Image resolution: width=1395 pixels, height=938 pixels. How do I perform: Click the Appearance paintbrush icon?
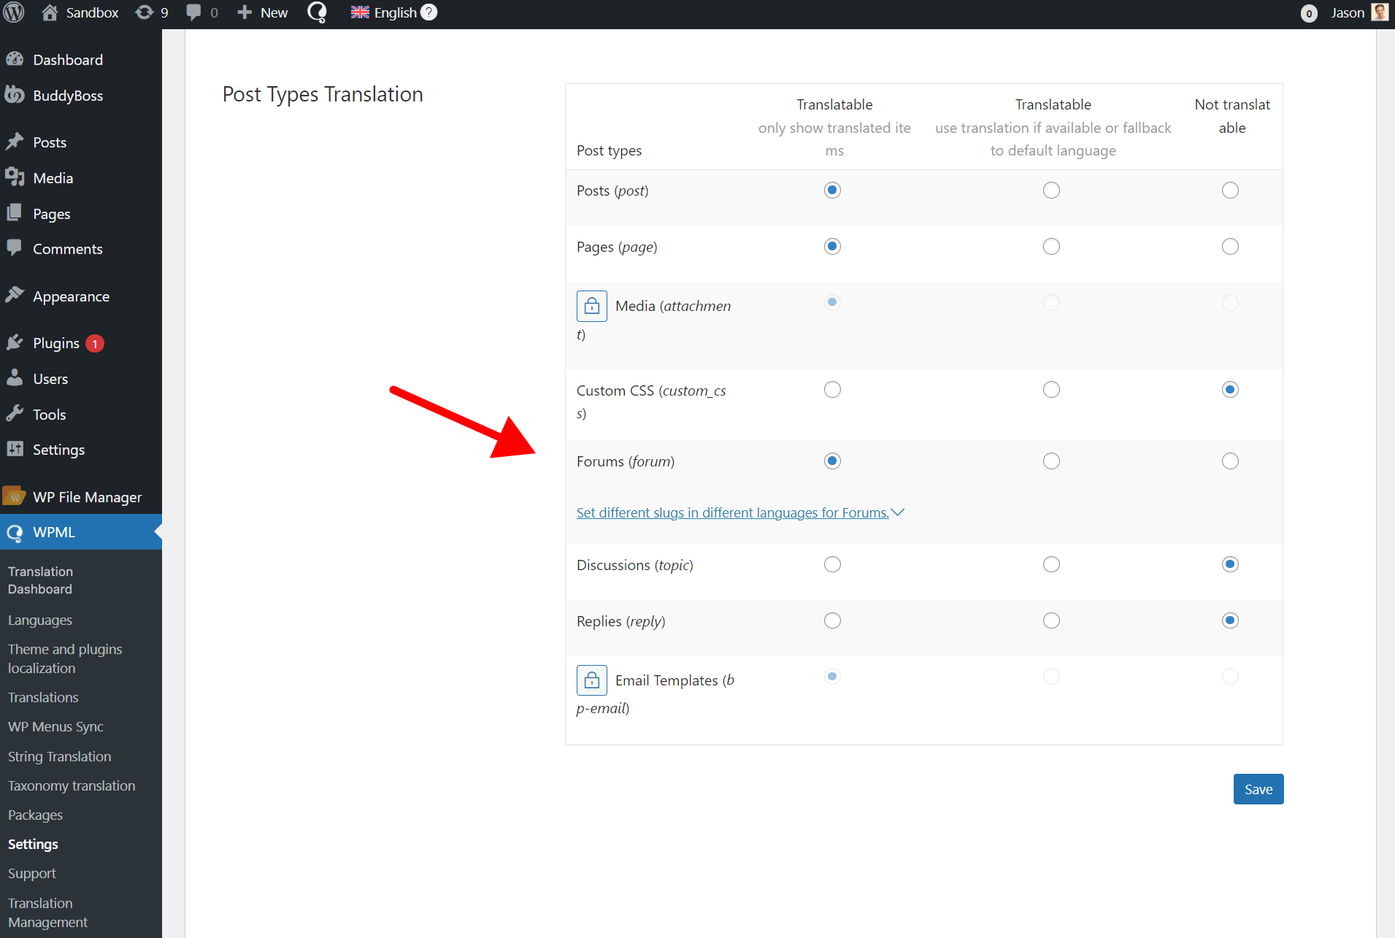[x=15, y=296]
